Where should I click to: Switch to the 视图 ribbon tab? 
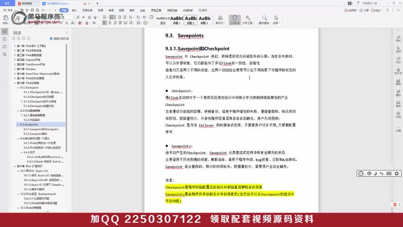pyautogui.click(x=121, y=9)
